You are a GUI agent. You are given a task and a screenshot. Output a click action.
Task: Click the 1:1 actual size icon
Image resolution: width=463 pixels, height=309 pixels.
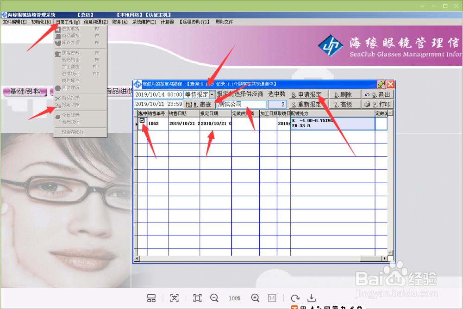click(x=272, y=298)
